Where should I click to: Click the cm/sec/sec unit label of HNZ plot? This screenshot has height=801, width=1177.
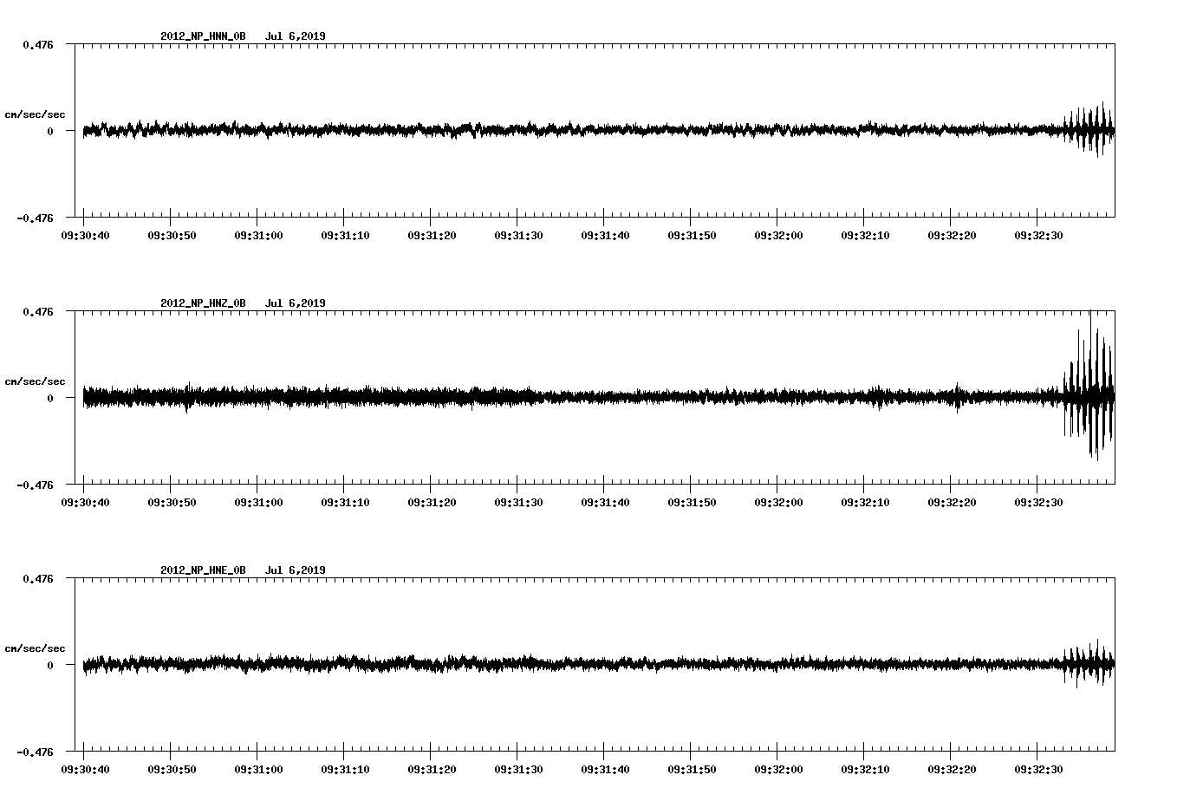[x=35, y=381]
